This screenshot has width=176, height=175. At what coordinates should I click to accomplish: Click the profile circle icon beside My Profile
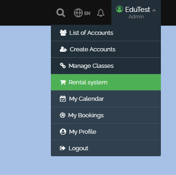click(63, 131)
